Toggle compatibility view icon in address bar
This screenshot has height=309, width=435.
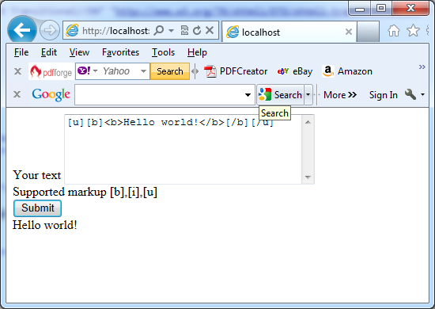click(x=184, y=30)
